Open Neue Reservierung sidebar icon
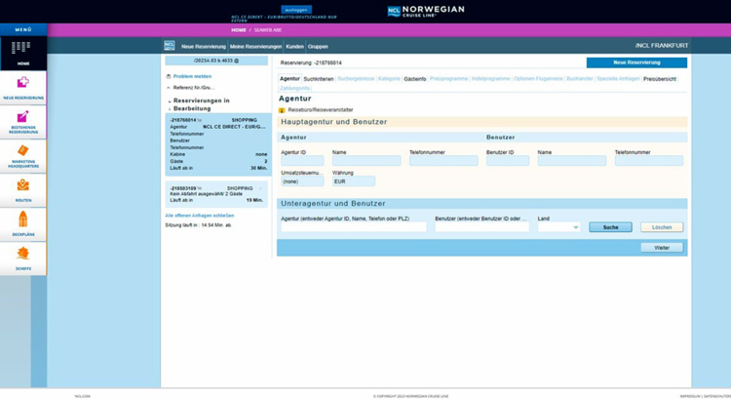 coord(22,83)
